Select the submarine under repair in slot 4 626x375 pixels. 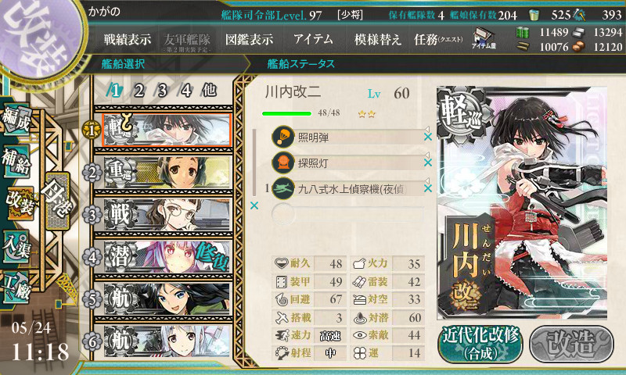(167, 257)
